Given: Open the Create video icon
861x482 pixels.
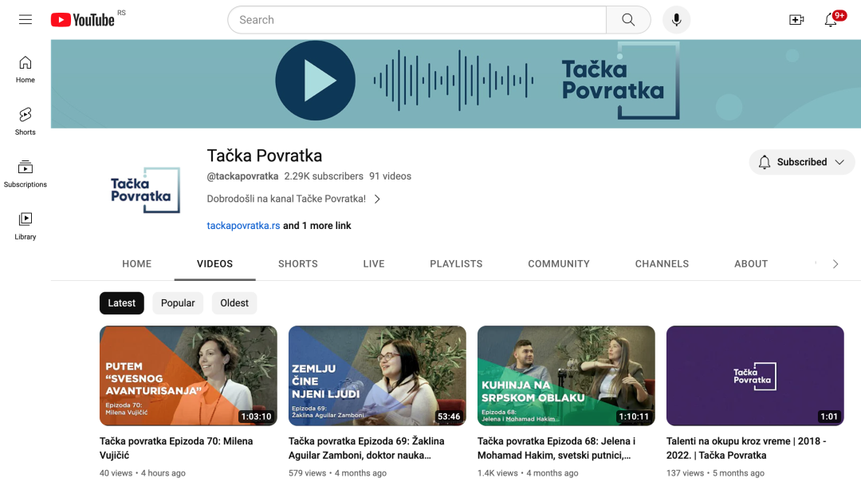Looking at the screenshot, I should [x=796, y=20].
